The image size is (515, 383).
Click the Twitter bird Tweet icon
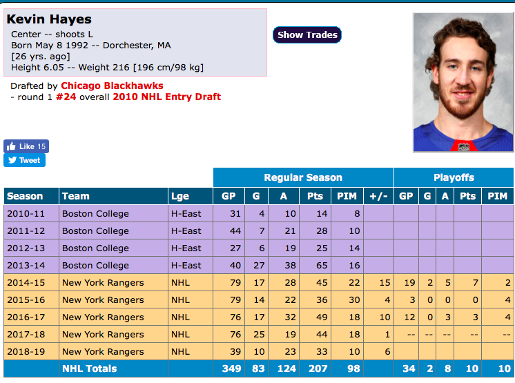(x=12, y=160)
